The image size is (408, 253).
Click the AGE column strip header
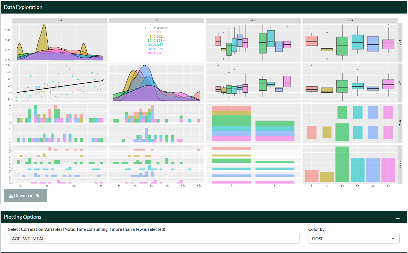(60, 20)
